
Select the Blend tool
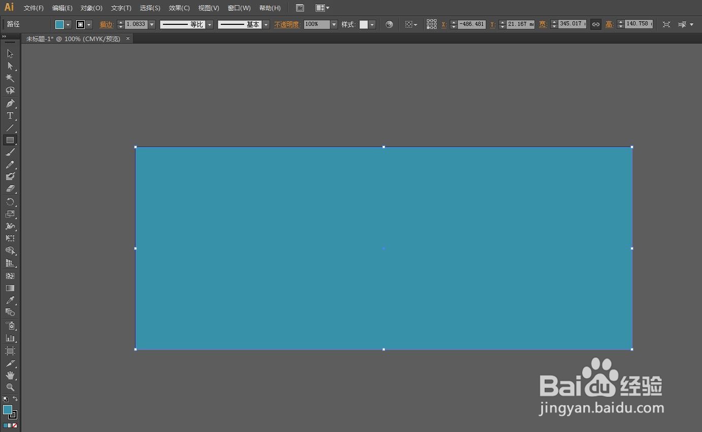tap(10, 312)
